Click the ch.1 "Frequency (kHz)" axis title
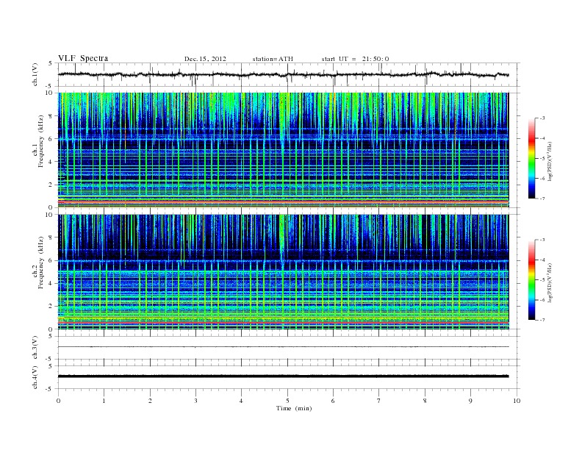 point(41,141)
